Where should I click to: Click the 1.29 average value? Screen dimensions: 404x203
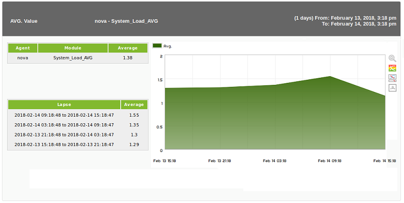pos(134,144)
